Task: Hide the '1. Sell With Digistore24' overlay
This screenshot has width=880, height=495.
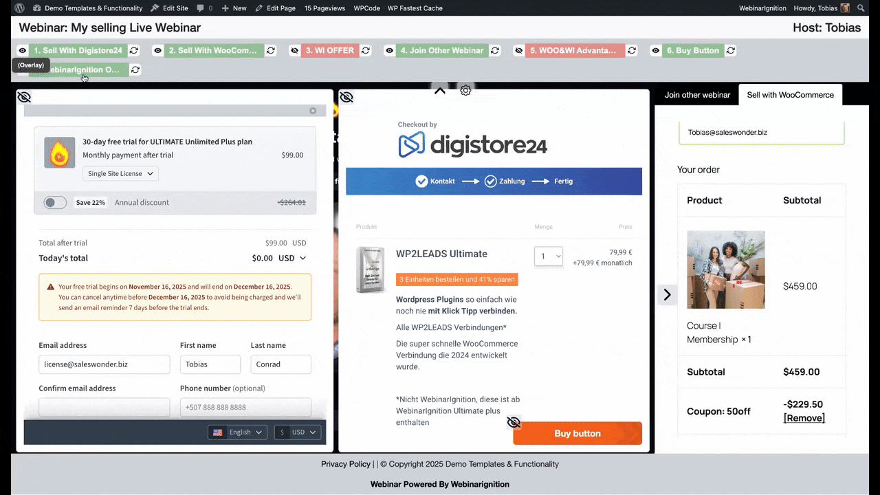Action: point(22,50)
